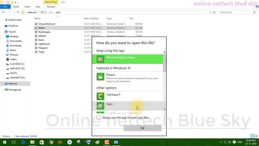Sort by Type column header
259x146 pixels.
109,18
